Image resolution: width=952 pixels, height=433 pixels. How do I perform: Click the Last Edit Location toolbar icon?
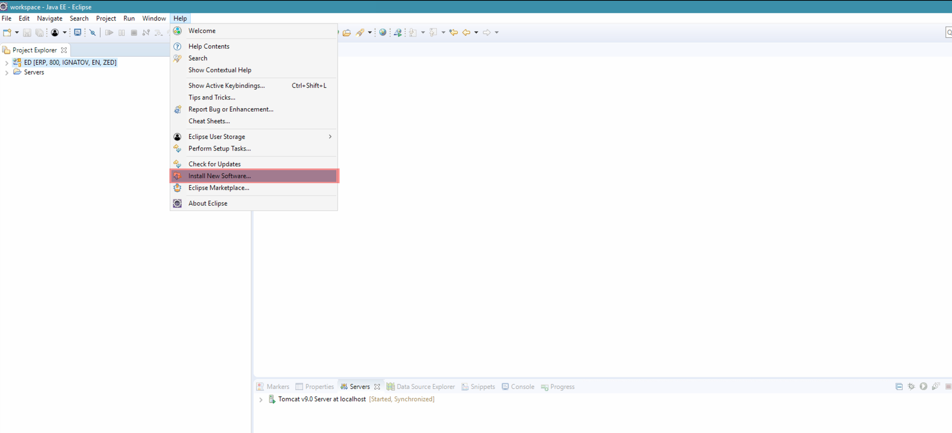[x=454, y=32]
